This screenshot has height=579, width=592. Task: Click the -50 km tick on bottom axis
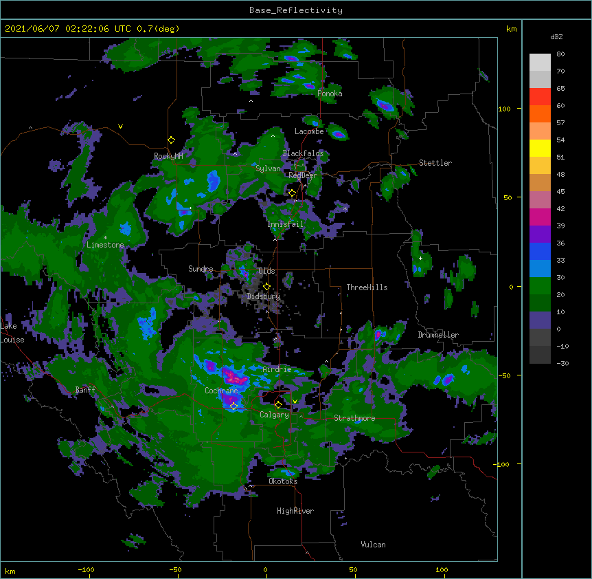175,570
